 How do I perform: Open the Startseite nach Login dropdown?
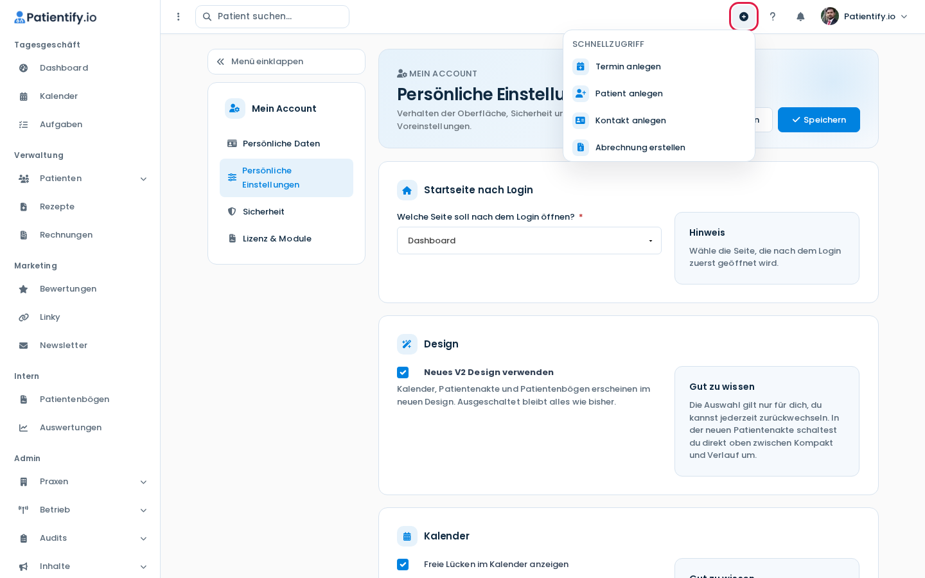[529, 241]
